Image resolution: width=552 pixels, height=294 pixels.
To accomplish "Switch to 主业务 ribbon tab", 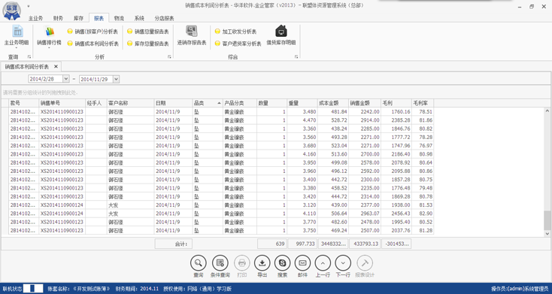I will pos(35,18).
